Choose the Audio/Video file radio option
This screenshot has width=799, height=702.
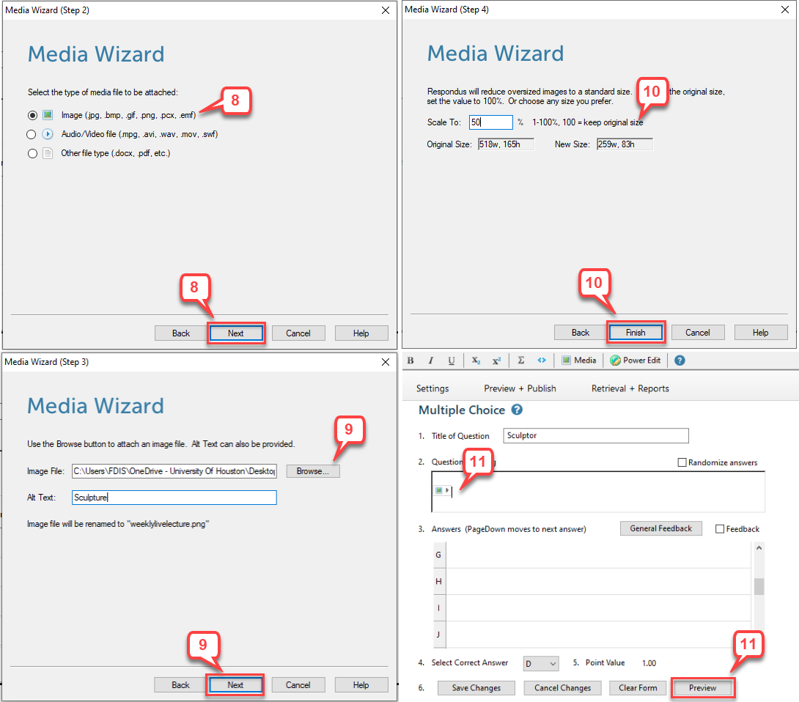31,134
